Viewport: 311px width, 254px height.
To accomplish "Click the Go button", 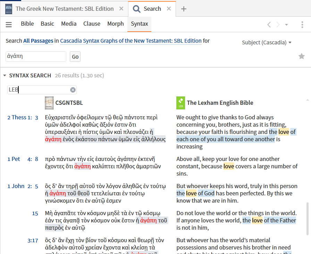I will click(x=75, y=57).
